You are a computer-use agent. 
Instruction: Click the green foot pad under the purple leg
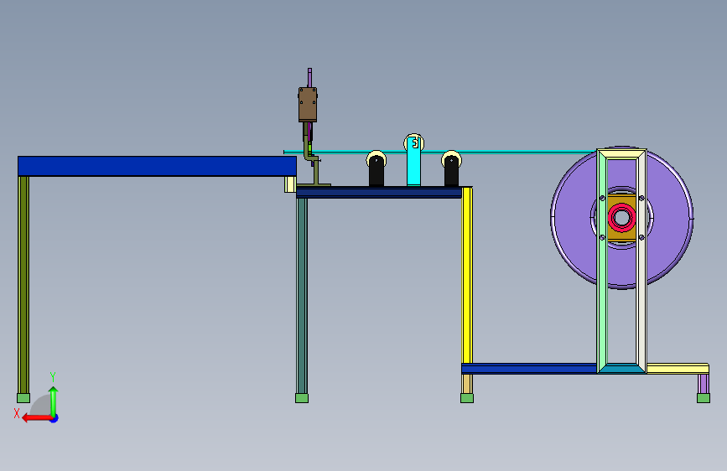(x=704, y=398)
